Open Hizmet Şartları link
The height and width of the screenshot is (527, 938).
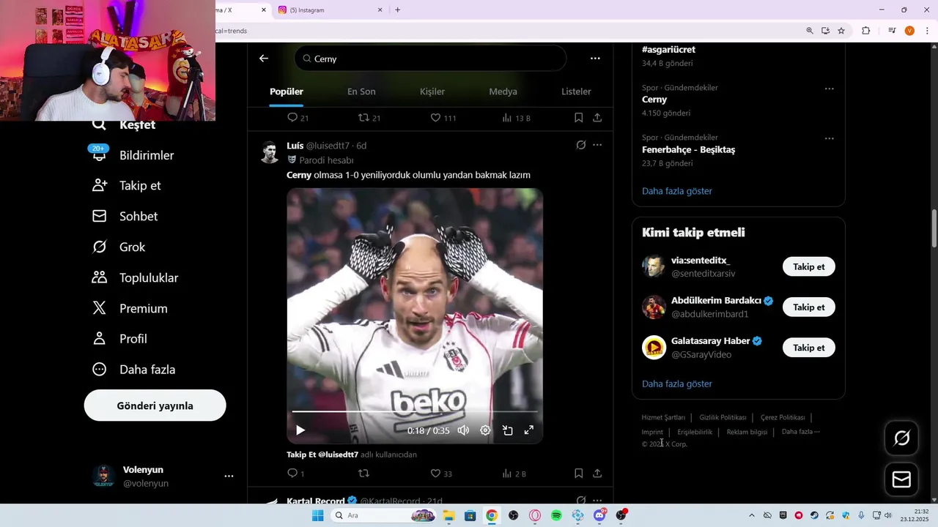663,417
